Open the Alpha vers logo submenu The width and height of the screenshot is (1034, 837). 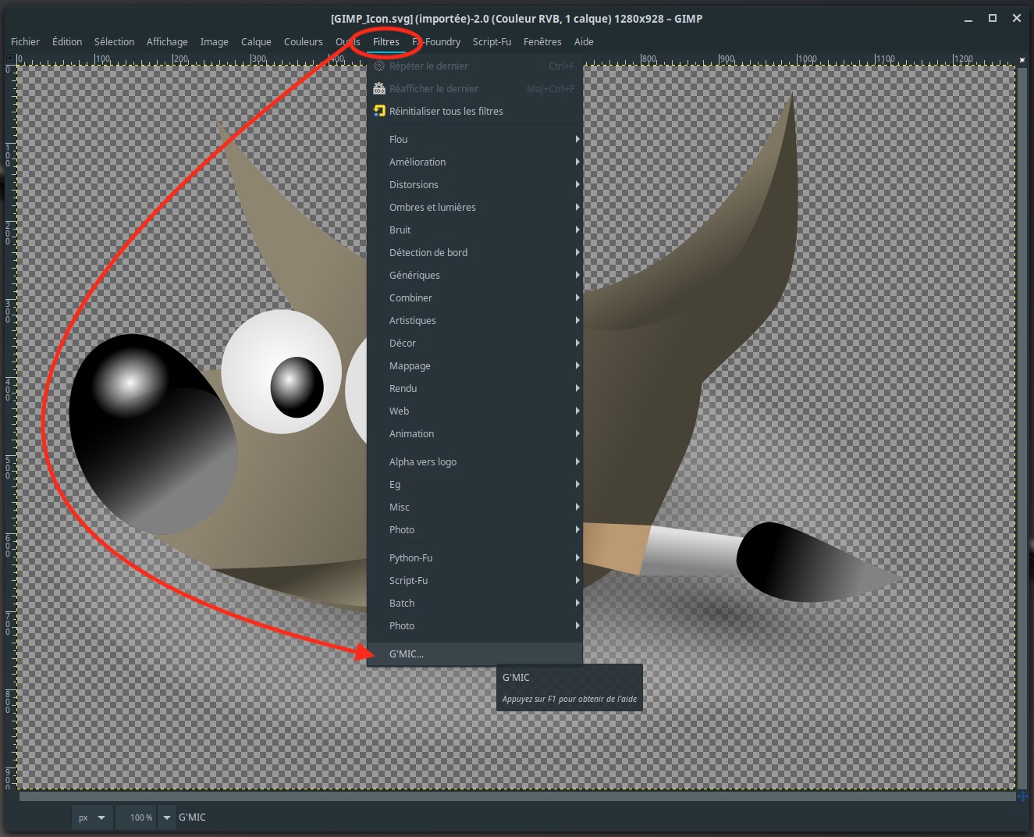(474, 461)
